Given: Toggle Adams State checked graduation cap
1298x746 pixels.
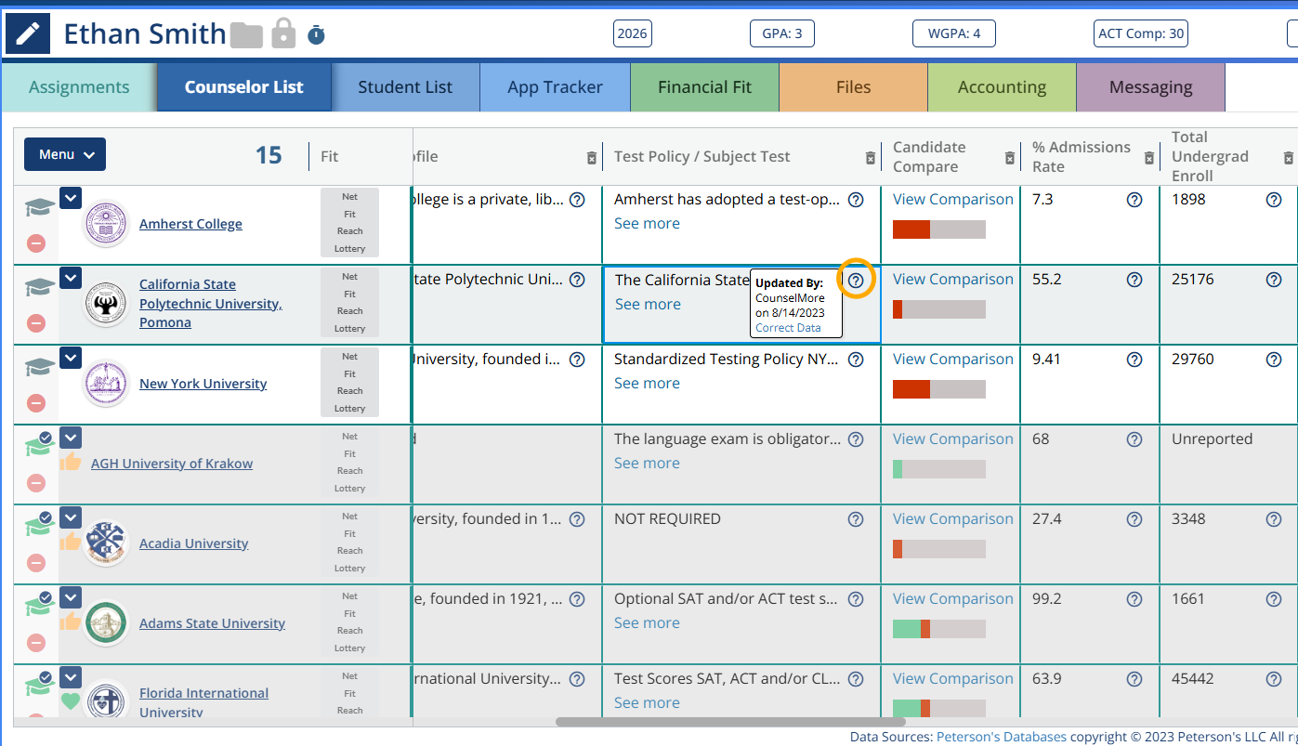Looking at the screenshot, I should (x=38, y=606).
